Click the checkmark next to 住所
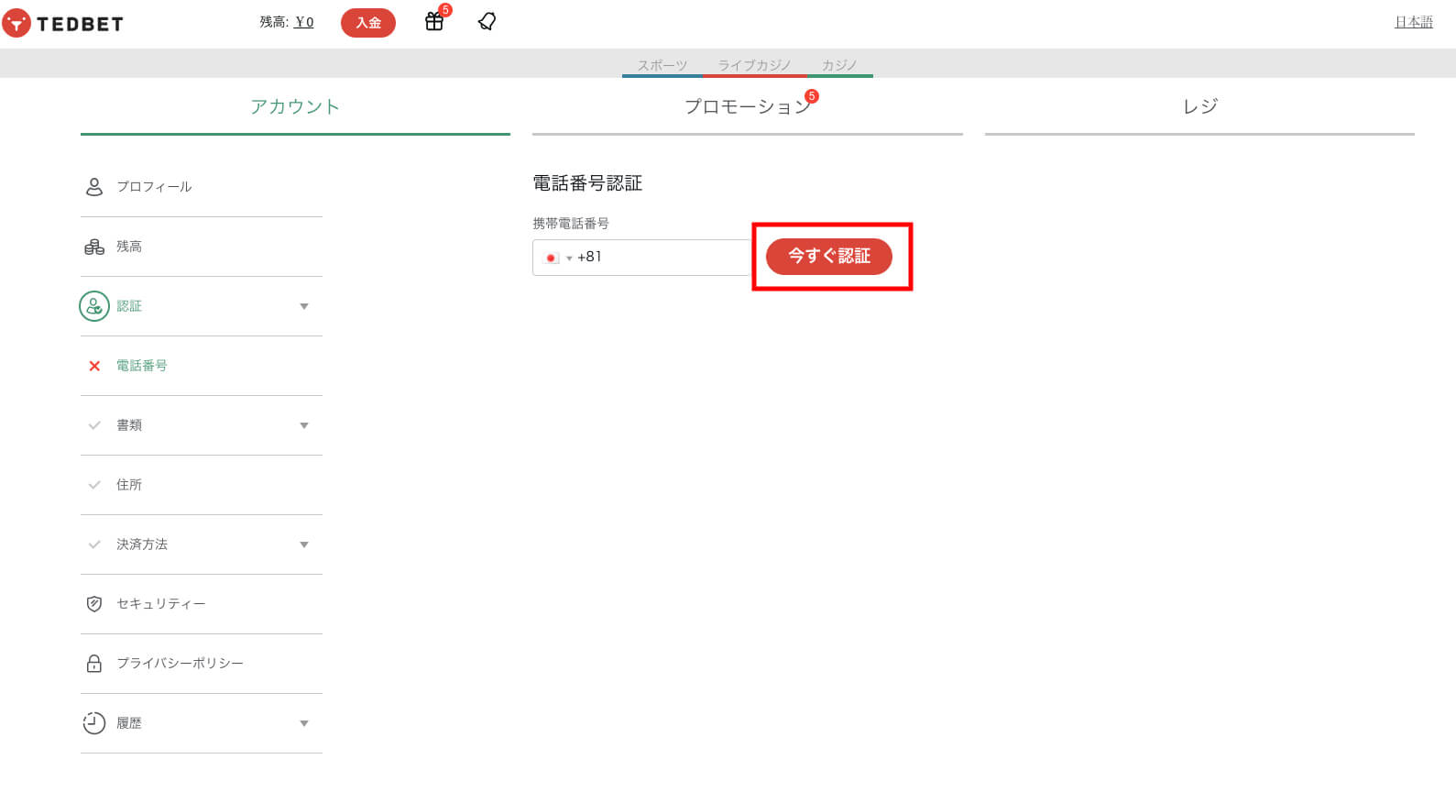The width and height of the screenshot is (1456, 803). click(94, 485)
